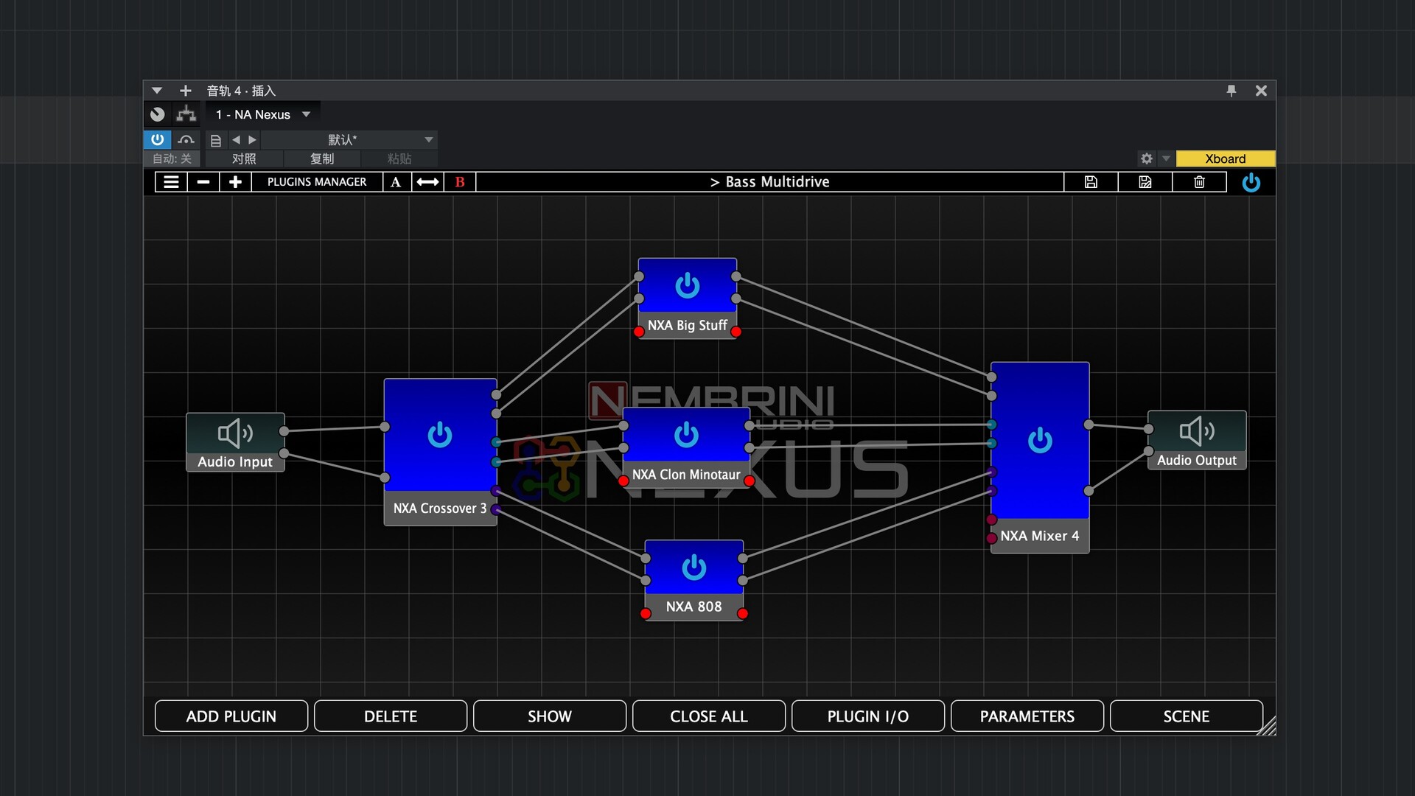Select the Audio Input node
Screen dimensions: 1415x796
pyautogui.click(x=235, y=442)
